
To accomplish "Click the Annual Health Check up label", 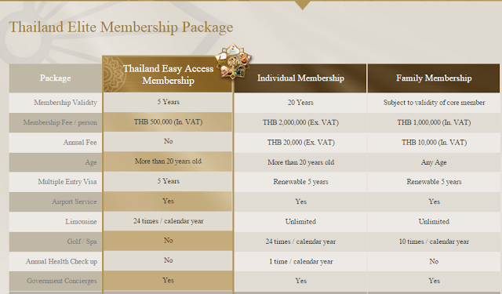I will (61, 261).
